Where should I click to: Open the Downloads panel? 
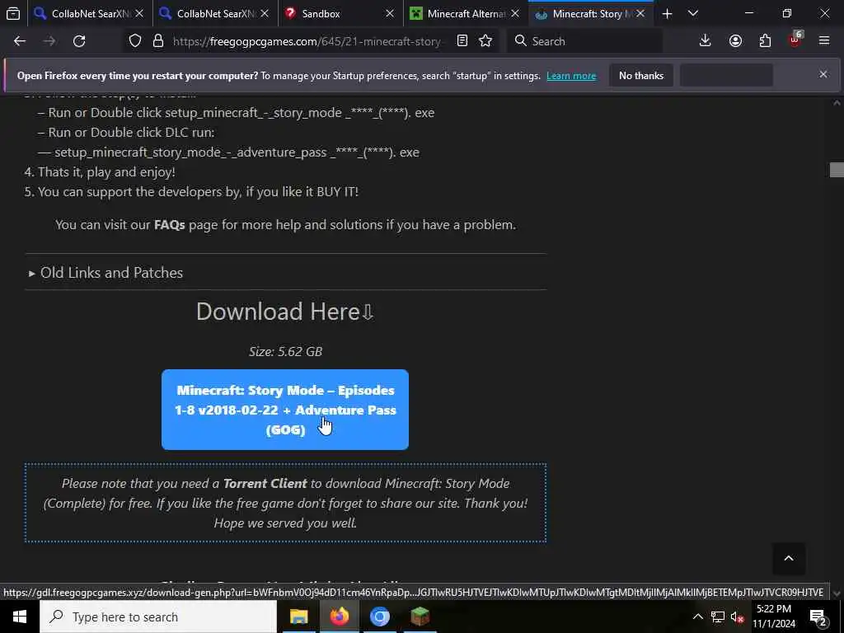(x=706, y=41)
